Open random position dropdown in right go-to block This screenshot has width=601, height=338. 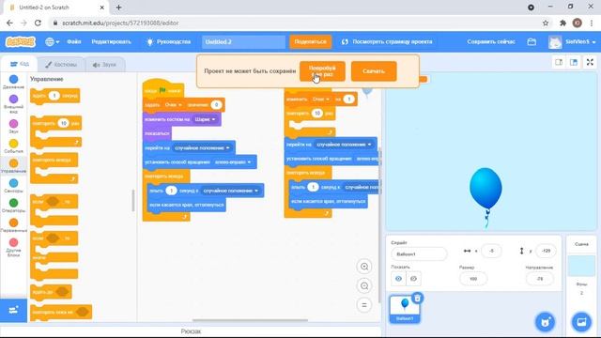344,145
